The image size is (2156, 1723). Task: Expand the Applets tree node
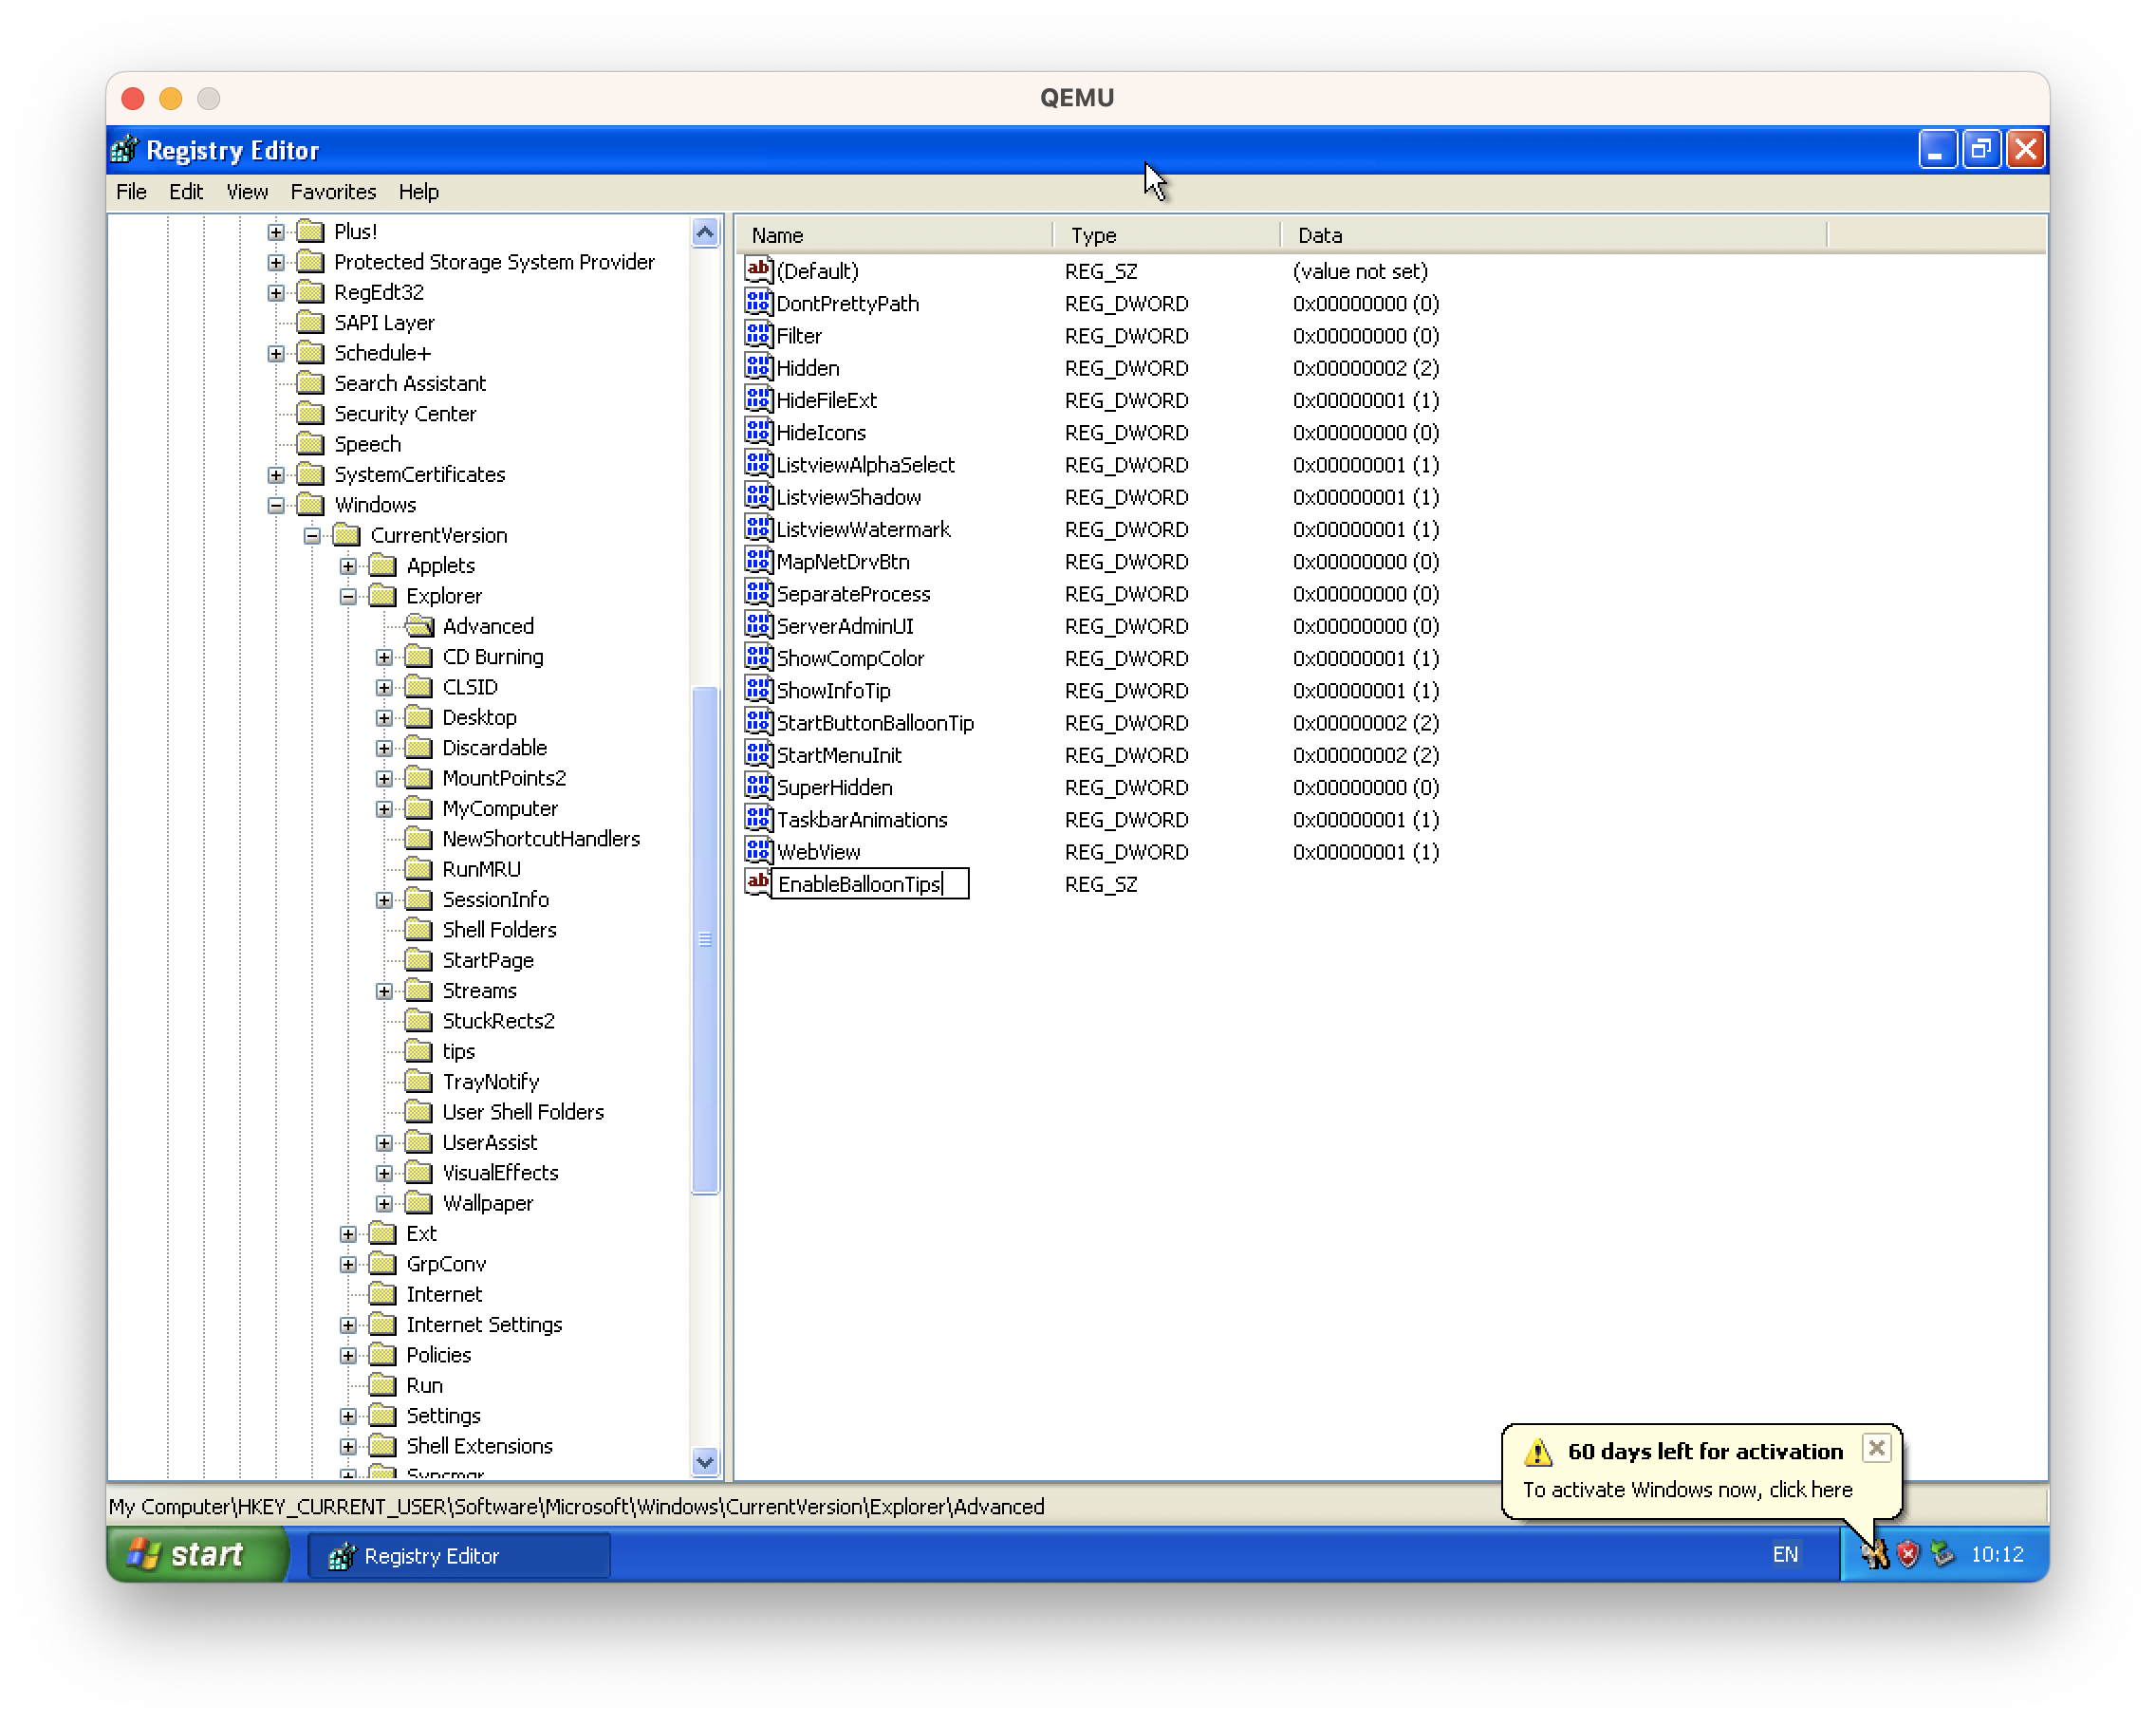[348, 566]
